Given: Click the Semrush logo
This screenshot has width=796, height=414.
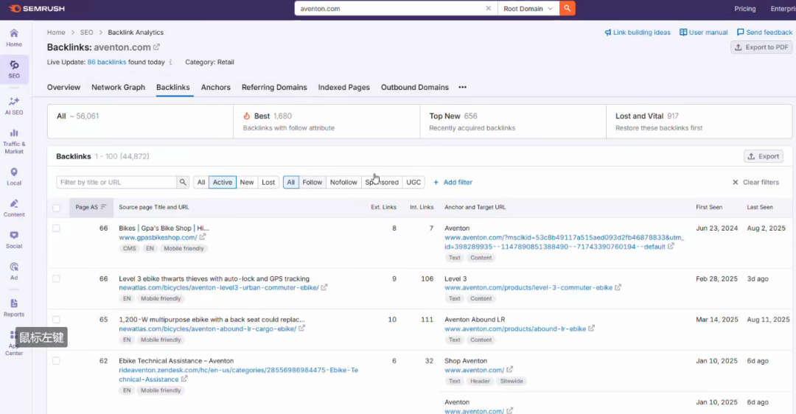Looking at the screenshot, I should 37,9.
